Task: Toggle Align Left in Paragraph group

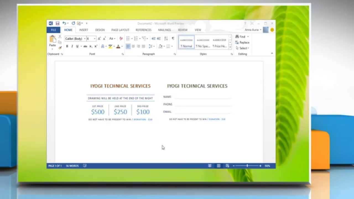Action: coord(128,46)
